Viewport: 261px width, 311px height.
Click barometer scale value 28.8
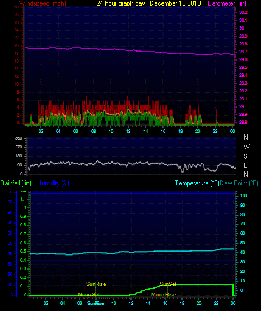point(243,122)
